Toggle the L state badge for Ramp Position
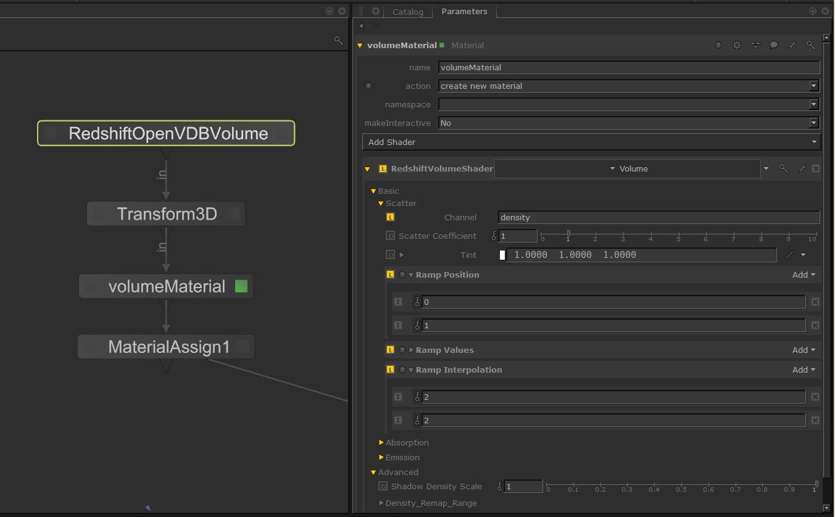 tap(390, 275)
